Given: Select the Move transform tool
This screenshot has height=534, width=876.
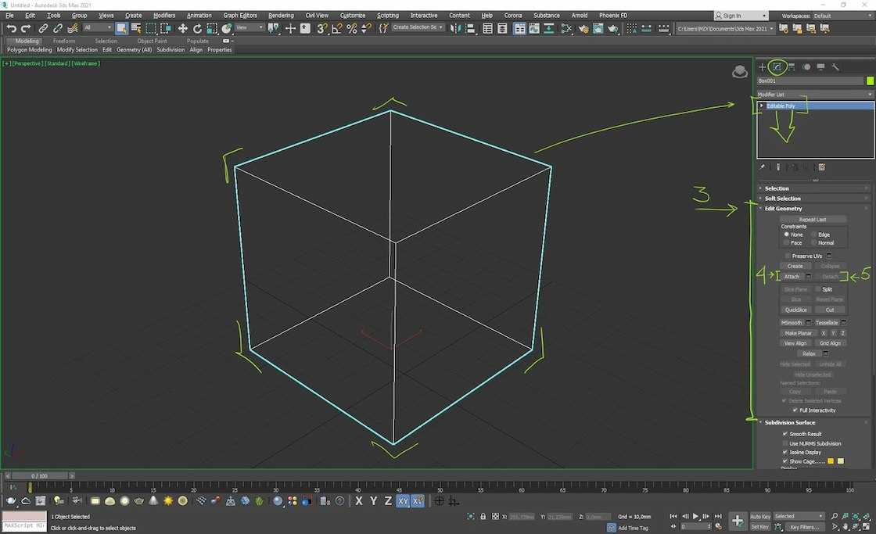Looking at the screenshot, I should coord(182,28).
